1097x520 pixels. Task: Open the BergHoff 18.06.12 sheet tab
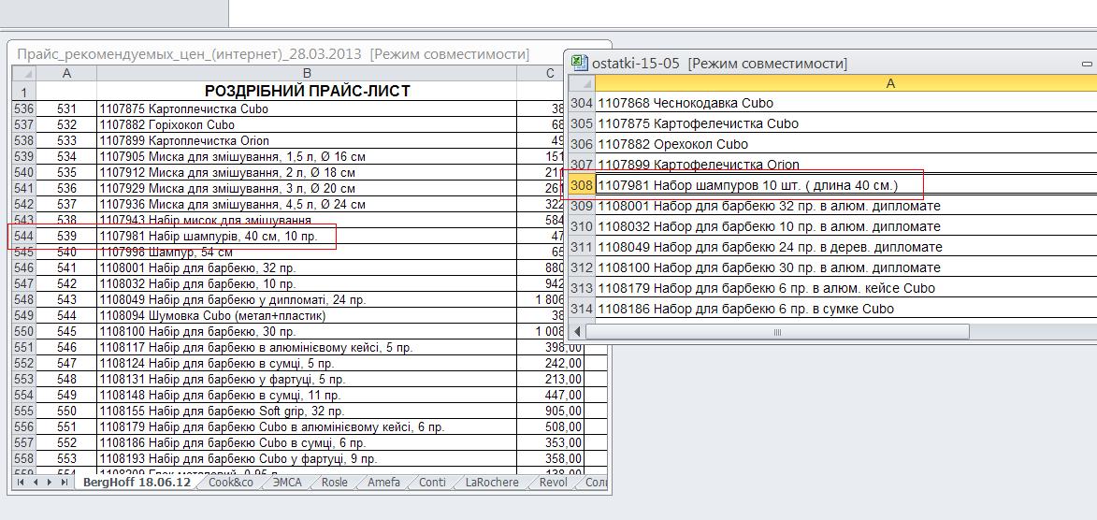[x=137, y=483]
